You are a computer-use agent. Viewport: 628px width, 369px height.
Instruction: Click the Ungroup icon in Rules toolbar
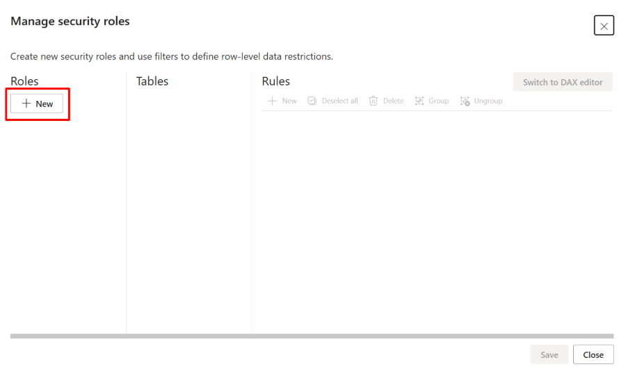coord(465,101)
